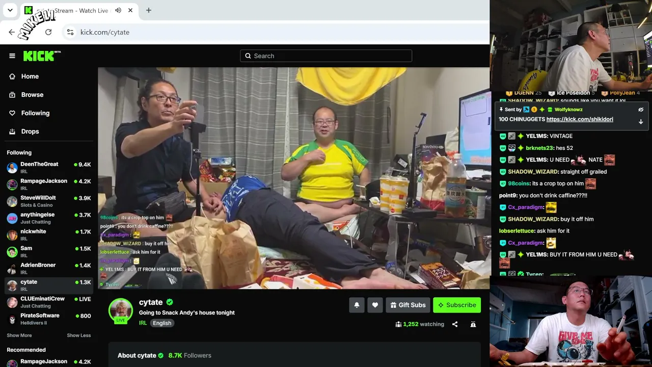Screen dimensions: 652x367
Task: Click the address bar showing kick.com/cytate
Action: (x=275, y=32)
